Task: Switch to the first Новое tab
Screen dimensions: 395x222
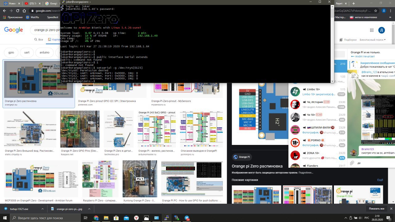Action: click(11, 3)
